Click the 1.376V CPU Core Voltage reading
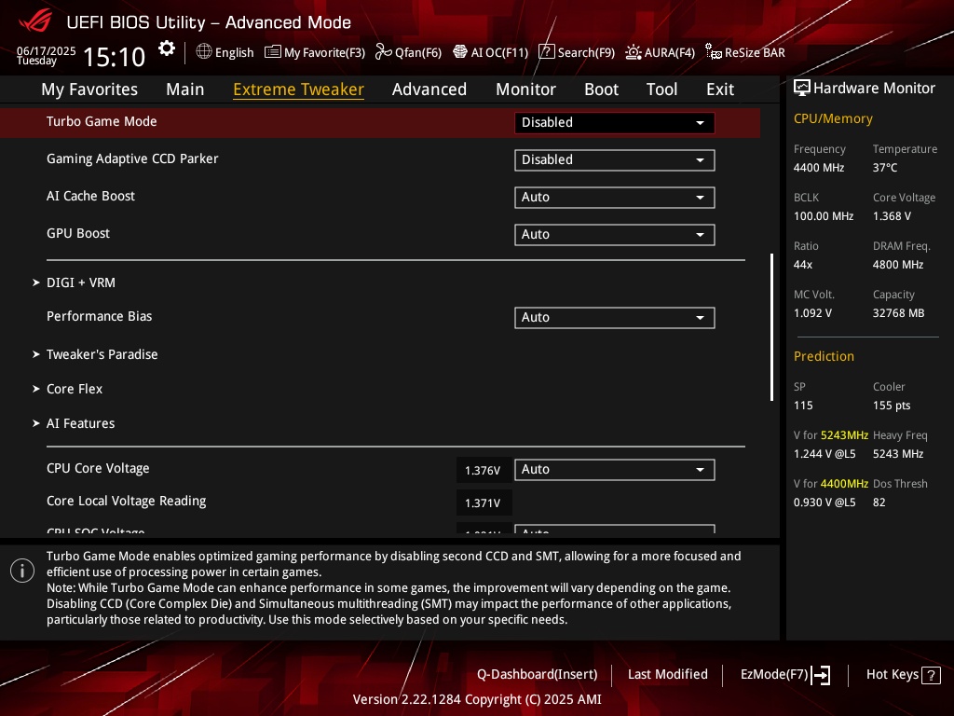This screenshot has width=954, height=716. [x=484, y=471]
